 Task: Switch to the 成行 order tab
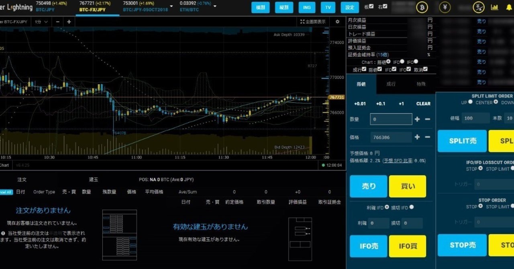coord(392,83)
